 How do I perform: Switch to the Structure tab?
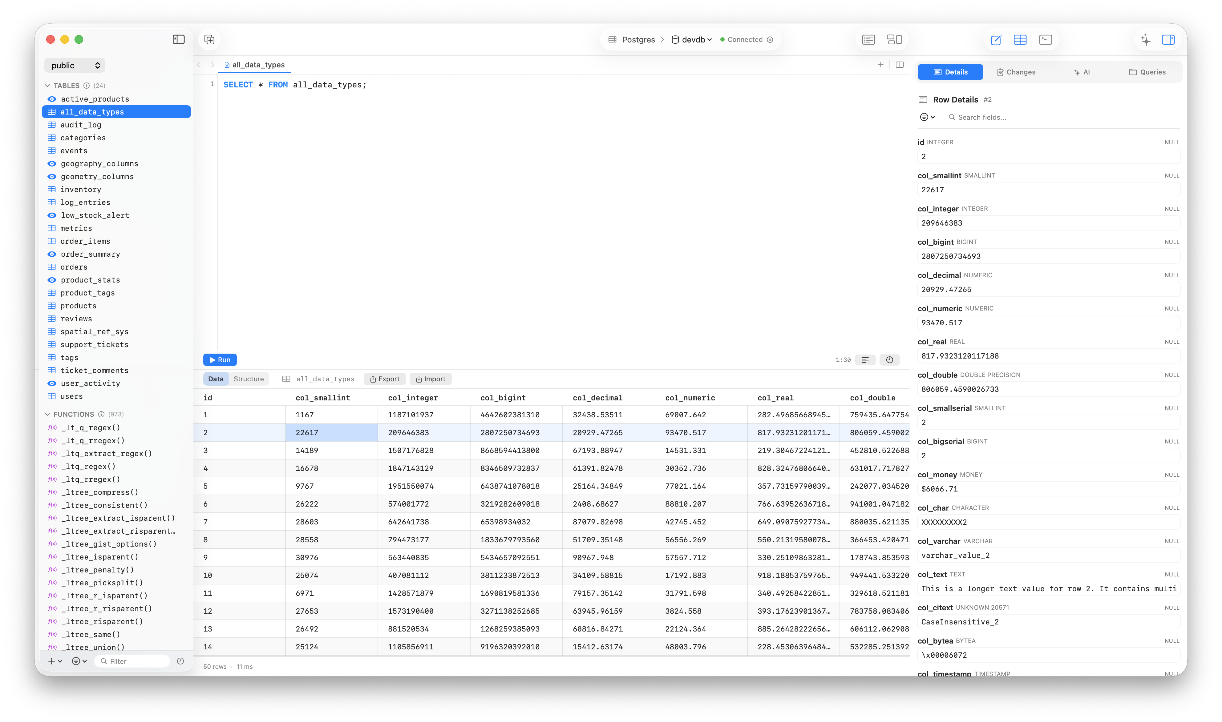(x=249, y=379)
